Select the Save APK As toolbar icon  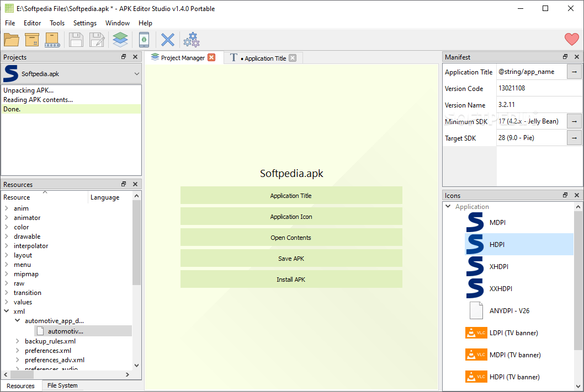tap(97, 40)
